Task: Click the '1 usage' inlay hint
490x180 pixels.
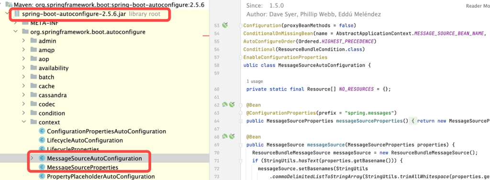Action: 255,81
